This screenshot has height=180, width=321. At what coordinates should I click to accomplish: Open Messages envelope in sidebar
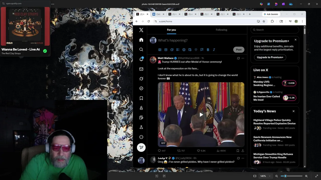click(141, 69)
